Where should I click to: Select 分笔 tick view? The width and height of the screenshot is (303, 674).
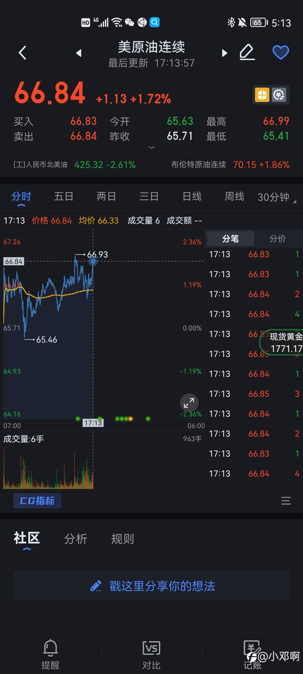point(230,239)
